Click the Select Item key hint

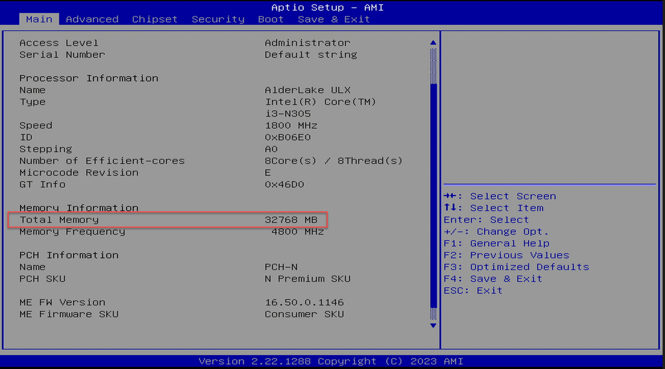(493, 208)
